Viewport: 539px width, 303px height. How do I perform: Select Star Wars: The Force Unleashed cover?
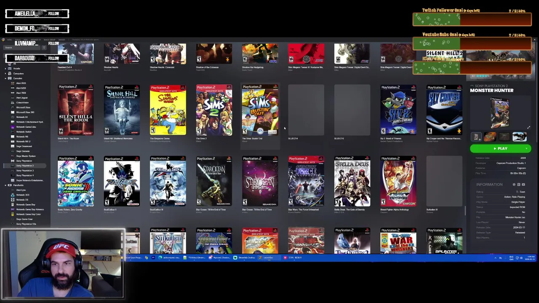coord(306,181)
